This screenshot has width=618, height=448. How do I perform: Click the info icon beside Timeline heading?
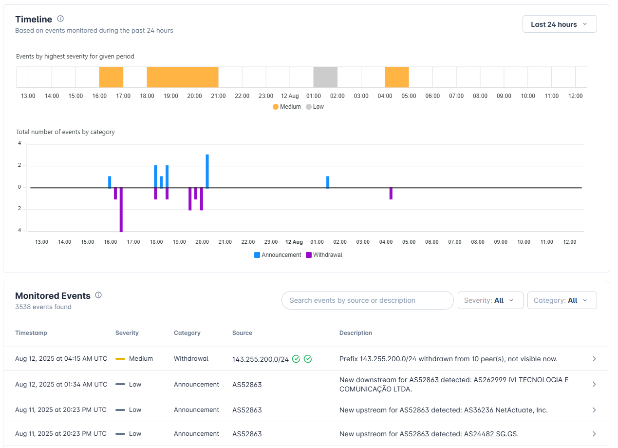[x=60, y=19]
